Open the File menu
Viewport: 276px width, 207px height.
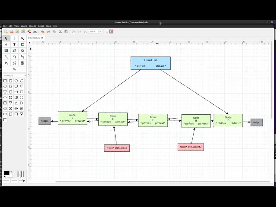pyautogui.click(x=5, y=26)
